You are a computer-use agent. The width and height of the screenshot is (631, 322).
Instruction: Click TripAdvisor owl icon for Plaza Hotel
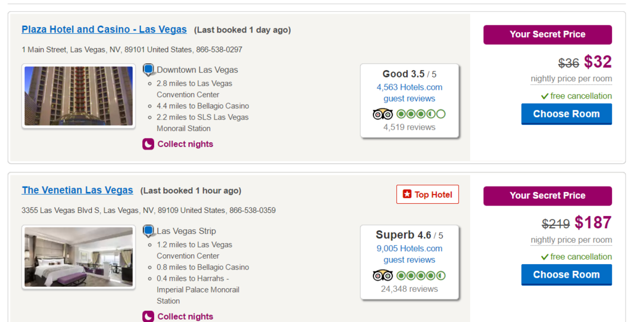click(x=383, y=114)
